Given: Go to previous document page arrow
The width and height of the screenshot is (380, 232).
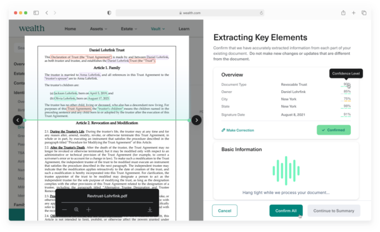Looking at the screenshot, I should click(18, 120).
